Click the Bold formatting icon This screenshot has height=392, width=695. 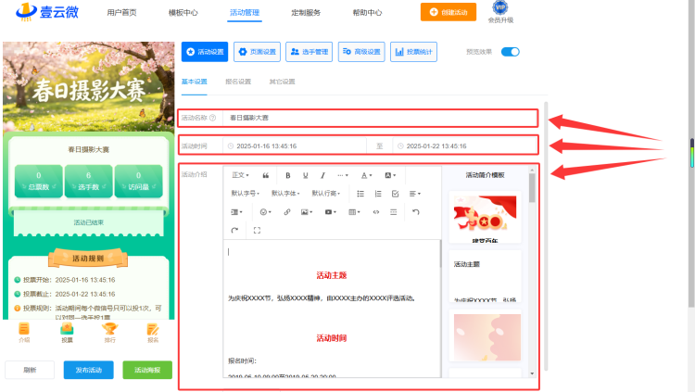(x=287, y=175)
